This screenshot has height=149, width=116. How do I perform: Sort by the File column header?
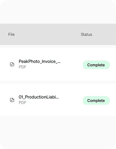coord(12,34)
